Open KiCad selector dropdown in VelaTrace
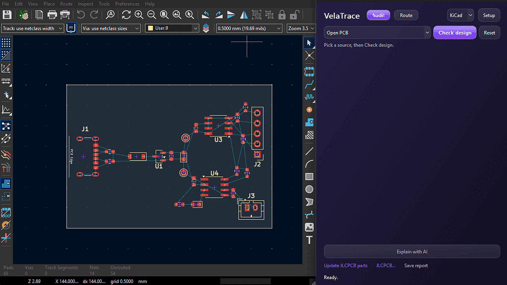This screenshot has height=285, width=507. pyautogui.click(x=460, y=15)
